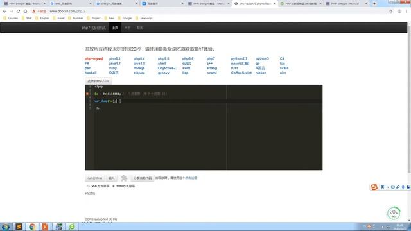Click the 20% circular performance widget
The width and height of the screenshot is (411, 231).
pyautogui.click(x=394, y=213)
